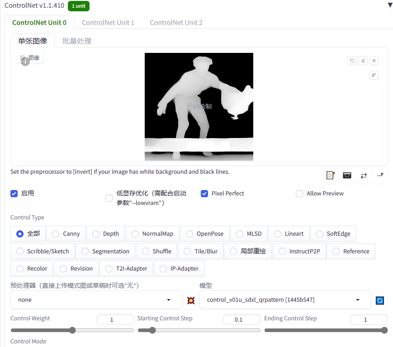The width and height of the screenshot is (393, 347).
Task: Select the 单张图像 tab
Action: pos(33,41)
